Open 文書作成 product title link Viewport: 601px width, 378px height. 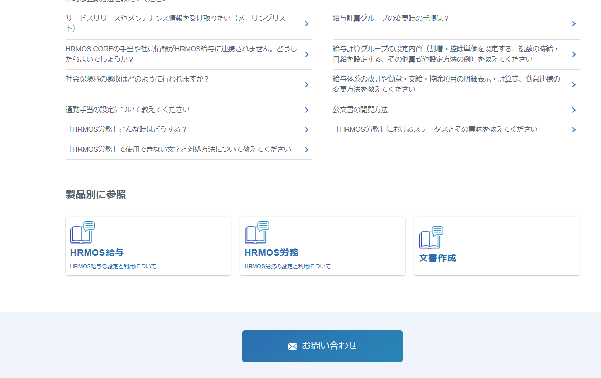[x=437, y=258]
